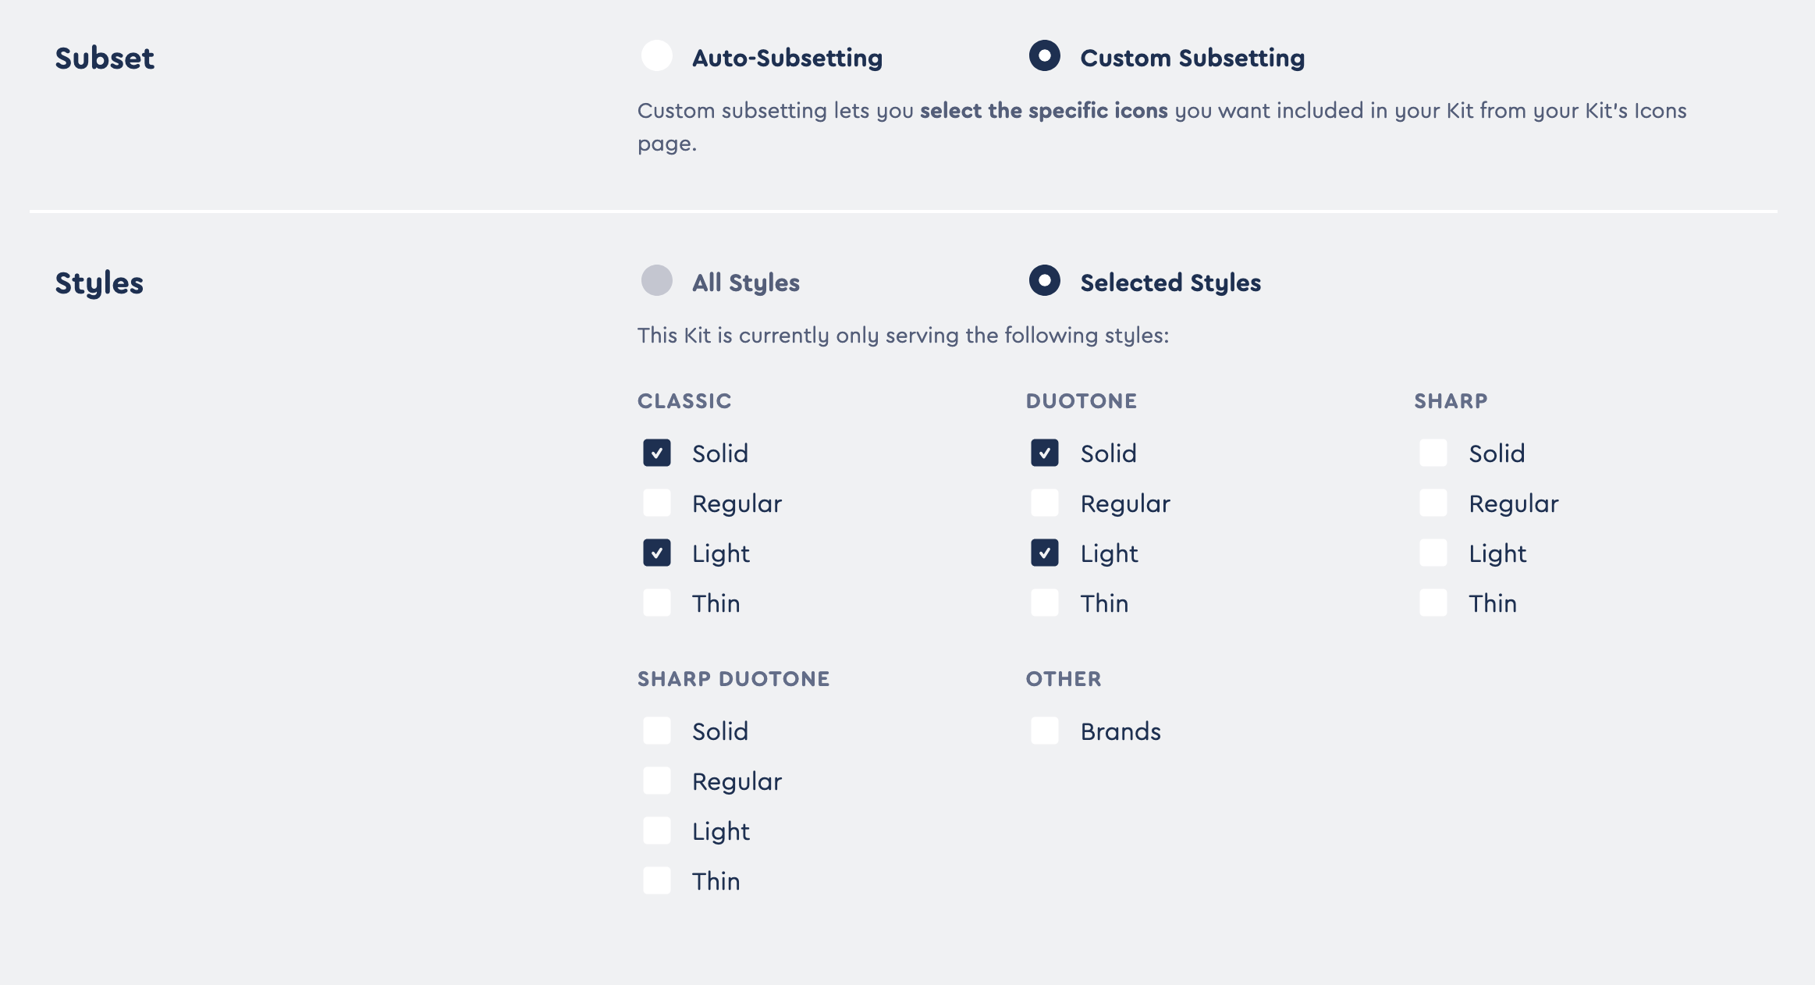Check Light under Sharp
1815x985 pixels.
tap(1433, 553)
